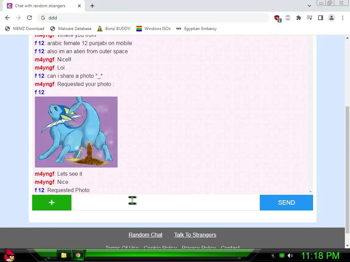Screen dimensions: 350x262
Task: Click the page scrollbar down arrow
Action: [347, 246]
